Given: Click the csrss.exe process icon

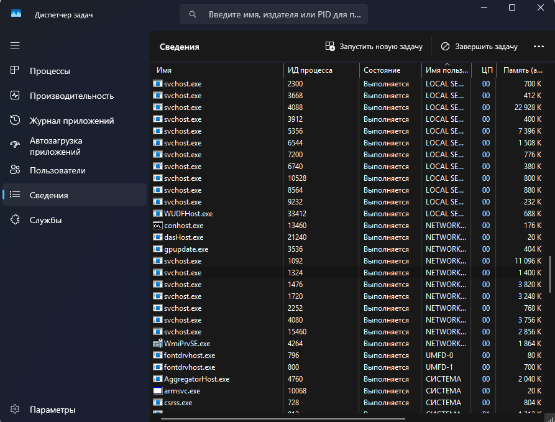Looking at the screenshot, I should (157, 403).
